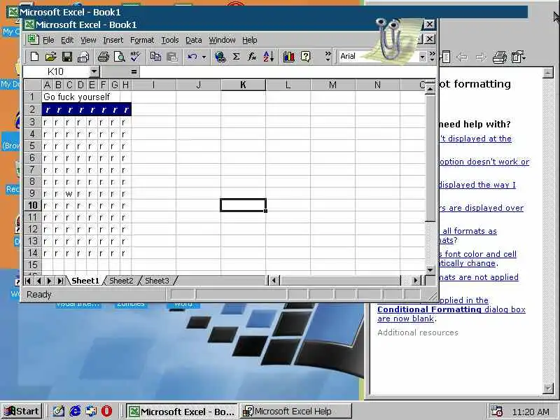The width and height of the screenshot is (560, 420).
Task: Select the column K header
Action: pyautogui.click(x=243, y=85)
